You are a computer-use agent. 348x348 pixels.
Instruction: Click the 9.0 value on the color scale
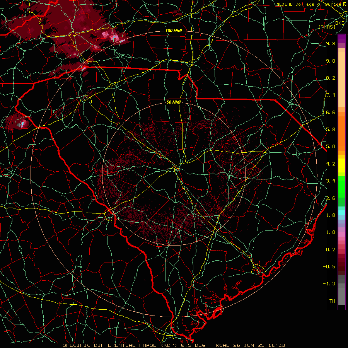click(x=331, y=61)
